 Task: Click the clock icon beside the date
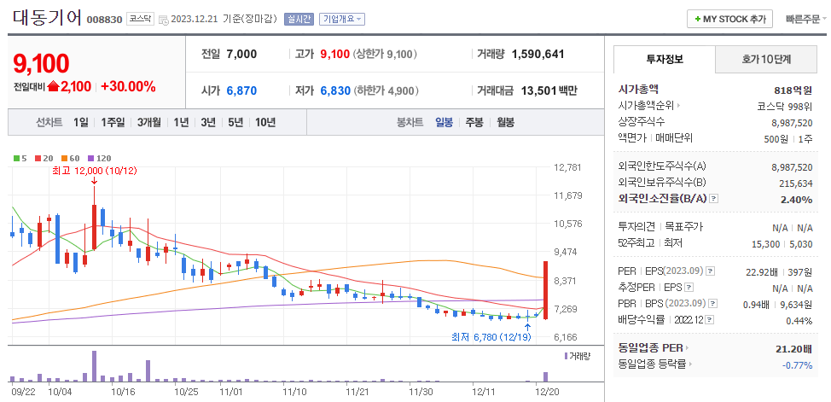(x=164, y=20)
